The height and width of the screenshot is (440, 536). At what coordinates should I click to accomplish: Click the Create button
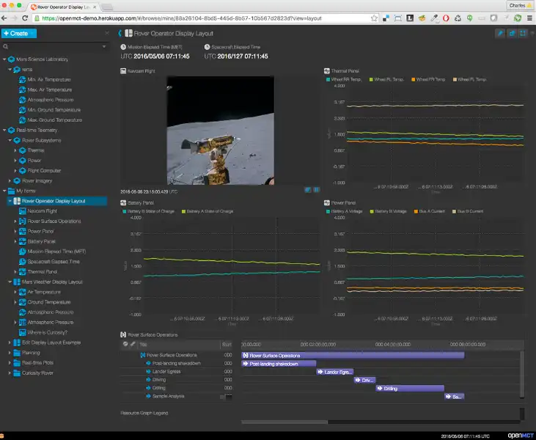(18, 33)
